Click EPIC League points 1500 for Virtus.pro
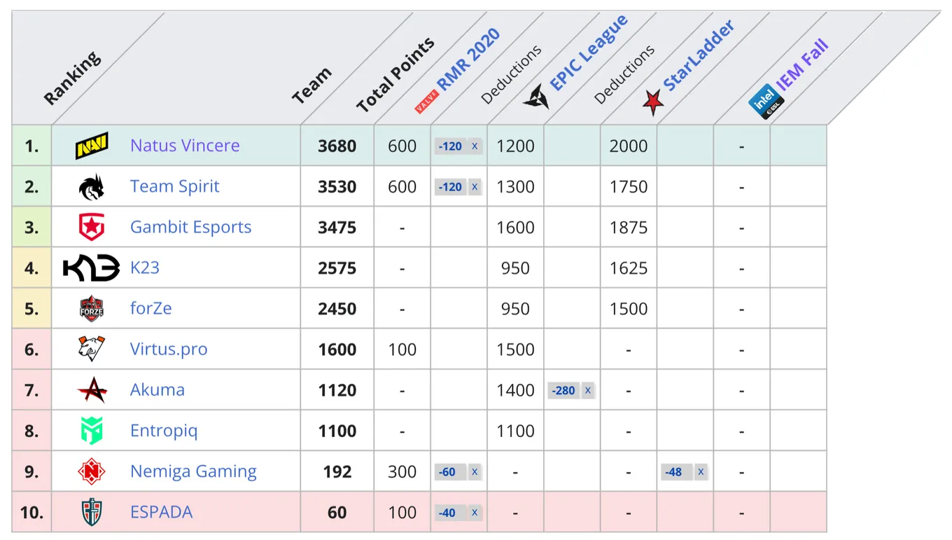 [515, 349]
